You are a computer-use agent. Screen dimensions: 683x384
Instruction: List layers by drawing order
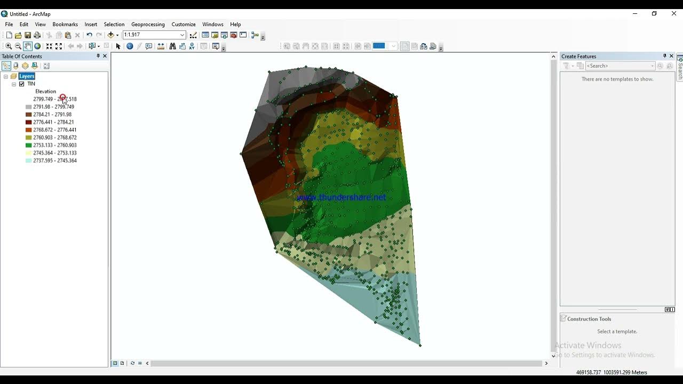pos(6,66)
